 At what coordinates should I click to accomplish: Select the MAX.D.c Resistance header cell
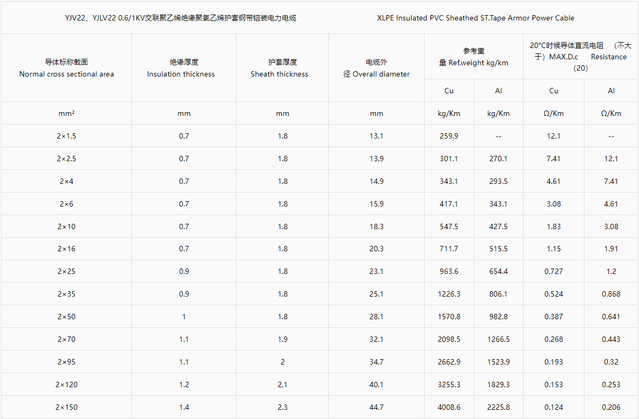pos(581,57)
